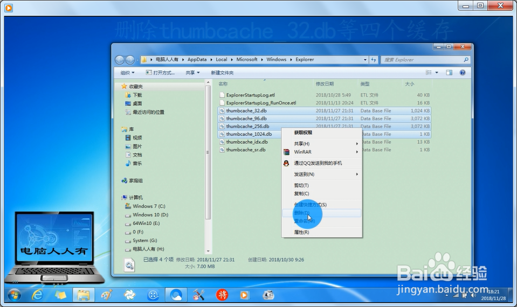Select file ExplorerStartupLog_RunOnce.etl
The height and width of the screenshot is (307, 517).
coord(261,103)
